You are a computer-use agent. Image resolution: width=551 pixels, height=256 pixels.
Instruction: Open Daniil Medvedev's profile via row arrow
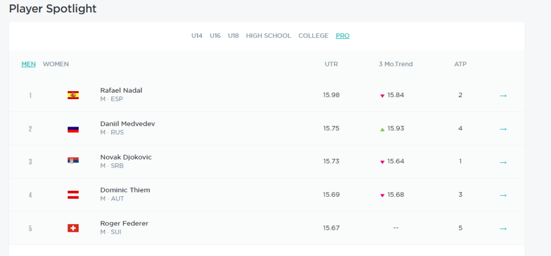point(503,129)
